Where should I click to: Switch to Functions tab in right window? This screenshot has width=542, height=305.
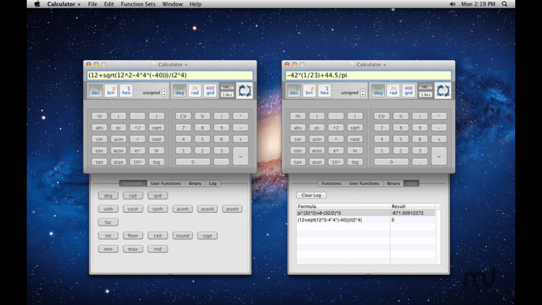coord(331,184)
